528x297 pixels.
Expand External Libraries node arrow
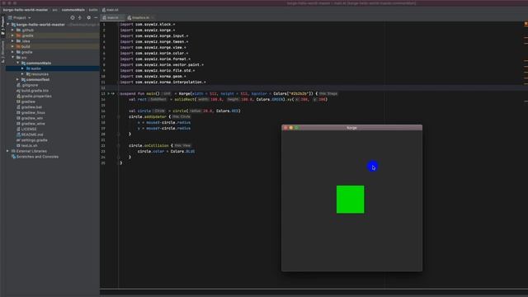point(8,151)
